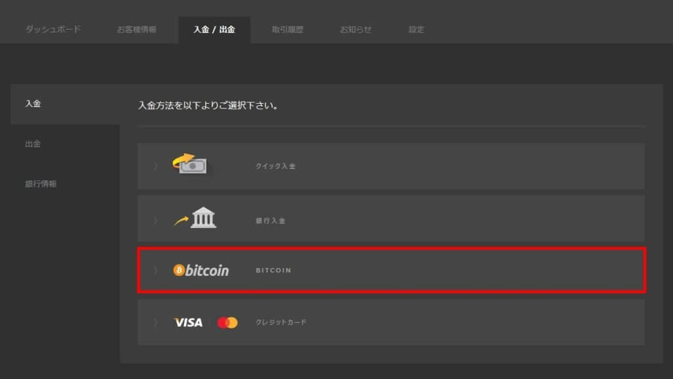Choose the クレジットカード deposit label
This screenshot has height=379, width=673.
[x=281, y=322]
